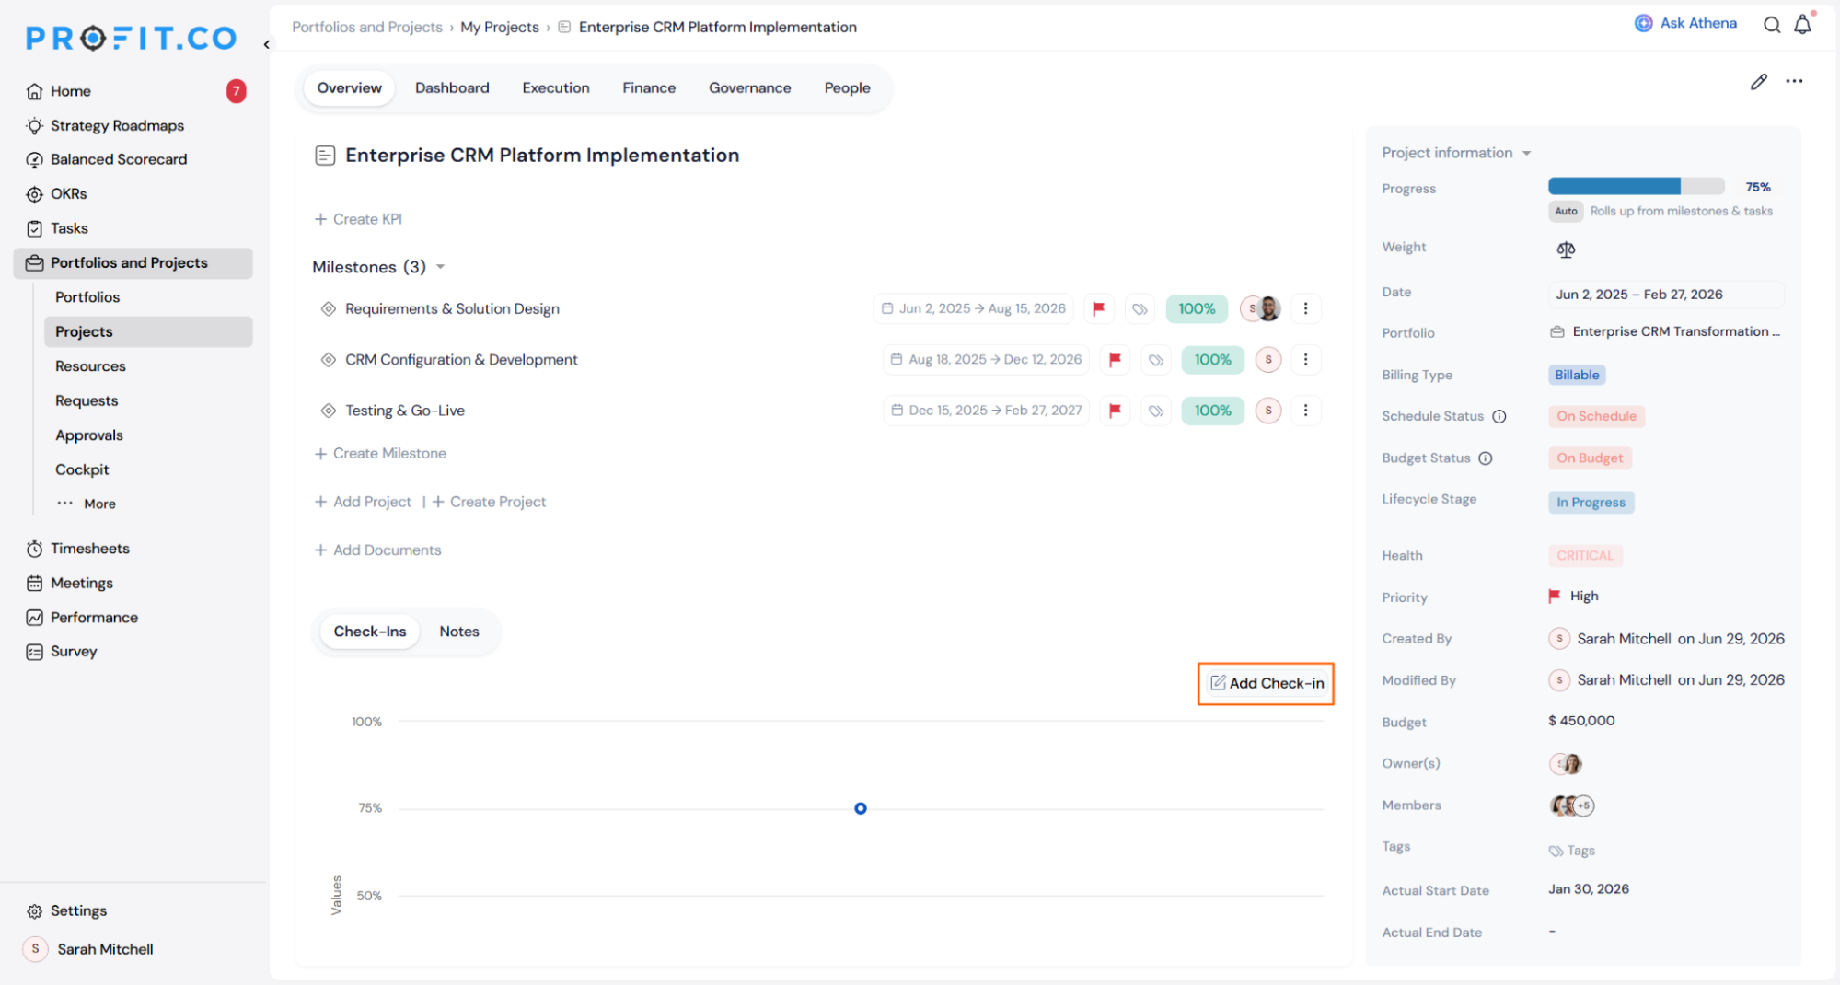
Task: Click the Ask Athena globe icon
Action: 1643,23
